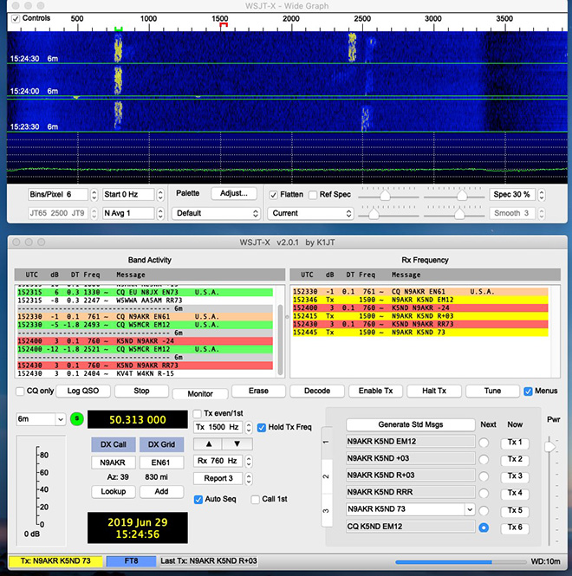This screenshot has height=576, width=572.
Task: Enable the CQ only checkbox
Action: point(20,392)
